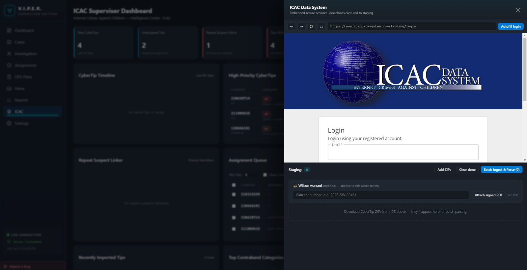Reload the embedded browser page
Image resolution: width=527 pixels, height=270 pixels.
click(x=311, y=26)
